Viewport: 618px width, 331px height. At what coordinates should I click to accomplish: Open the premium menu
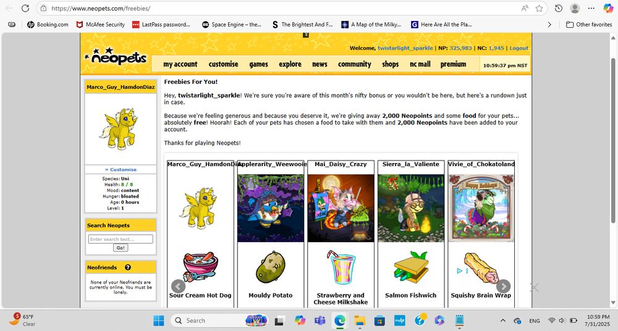453,64
